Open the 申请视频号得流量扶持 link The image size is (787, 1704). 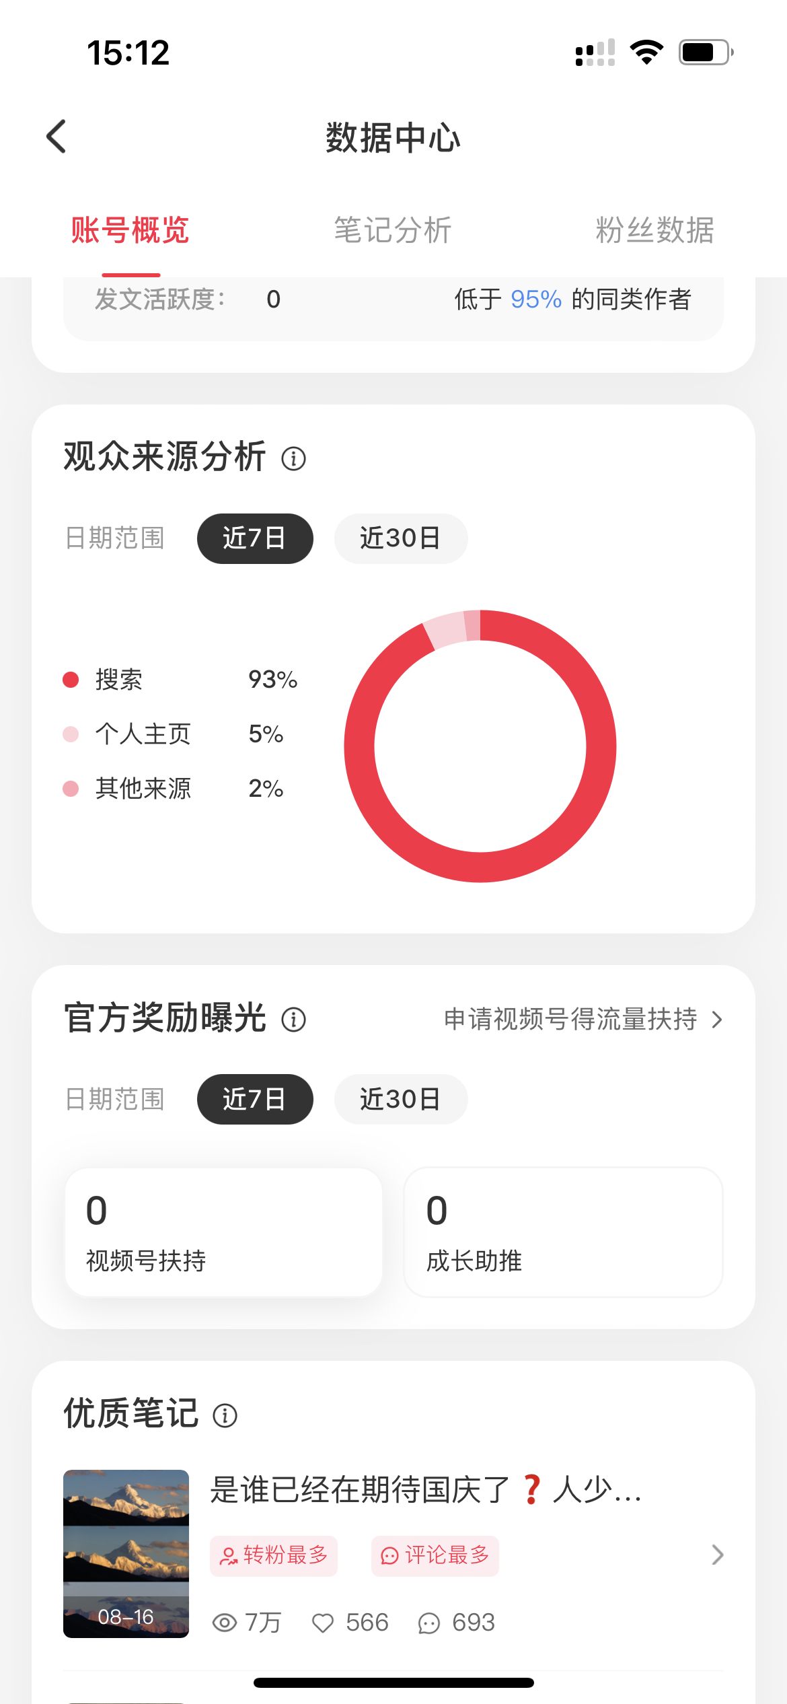coord(570,1020)
